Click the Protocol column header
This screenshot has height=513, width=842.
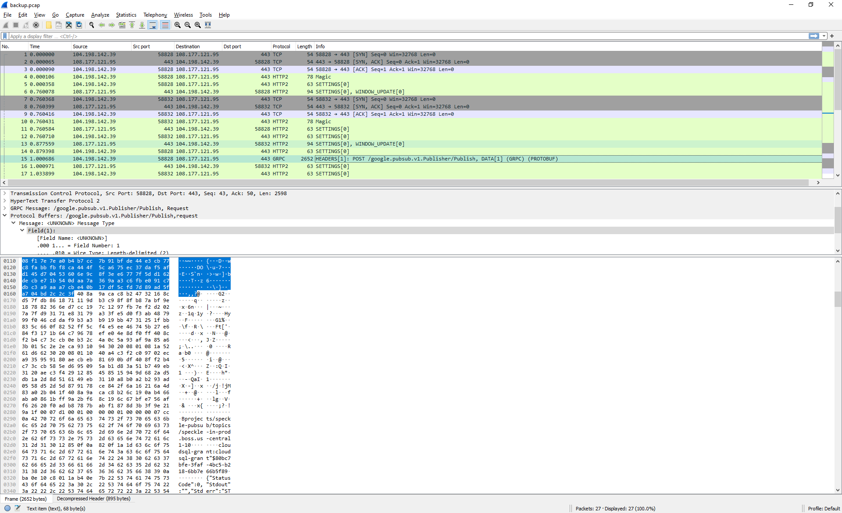coord(281,46)
